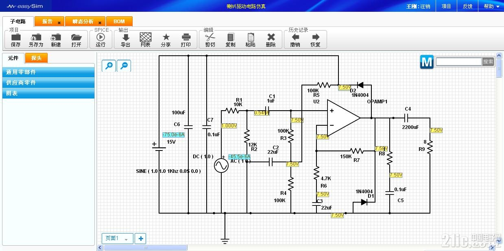Select diode D1 1N4004

(x=364, y=202)
